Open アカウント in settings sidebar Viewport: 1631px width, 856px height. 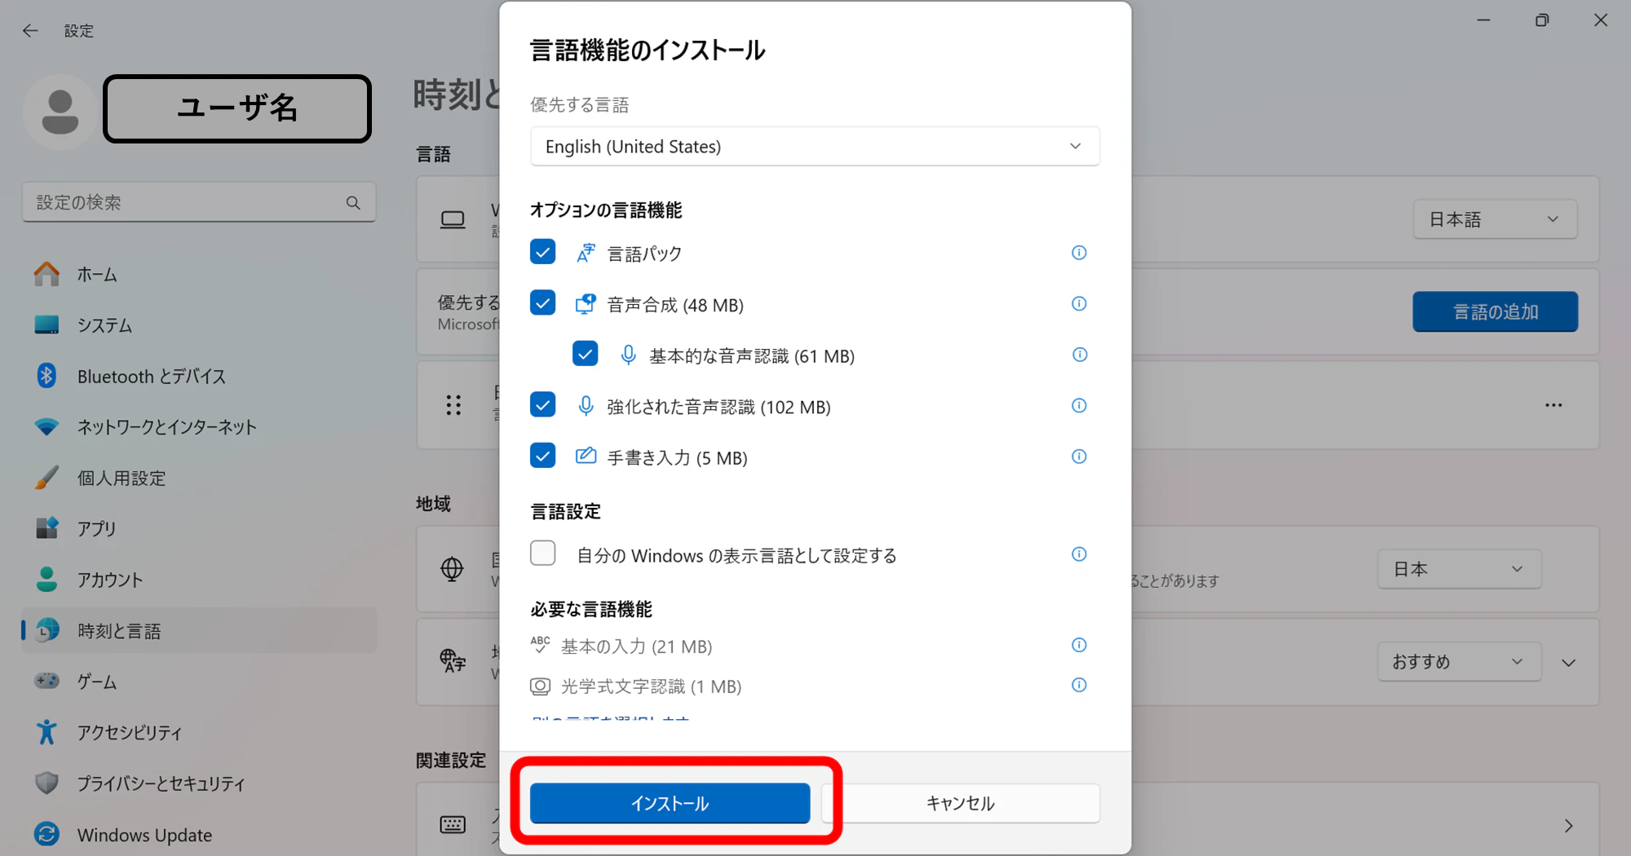point(199,580)
